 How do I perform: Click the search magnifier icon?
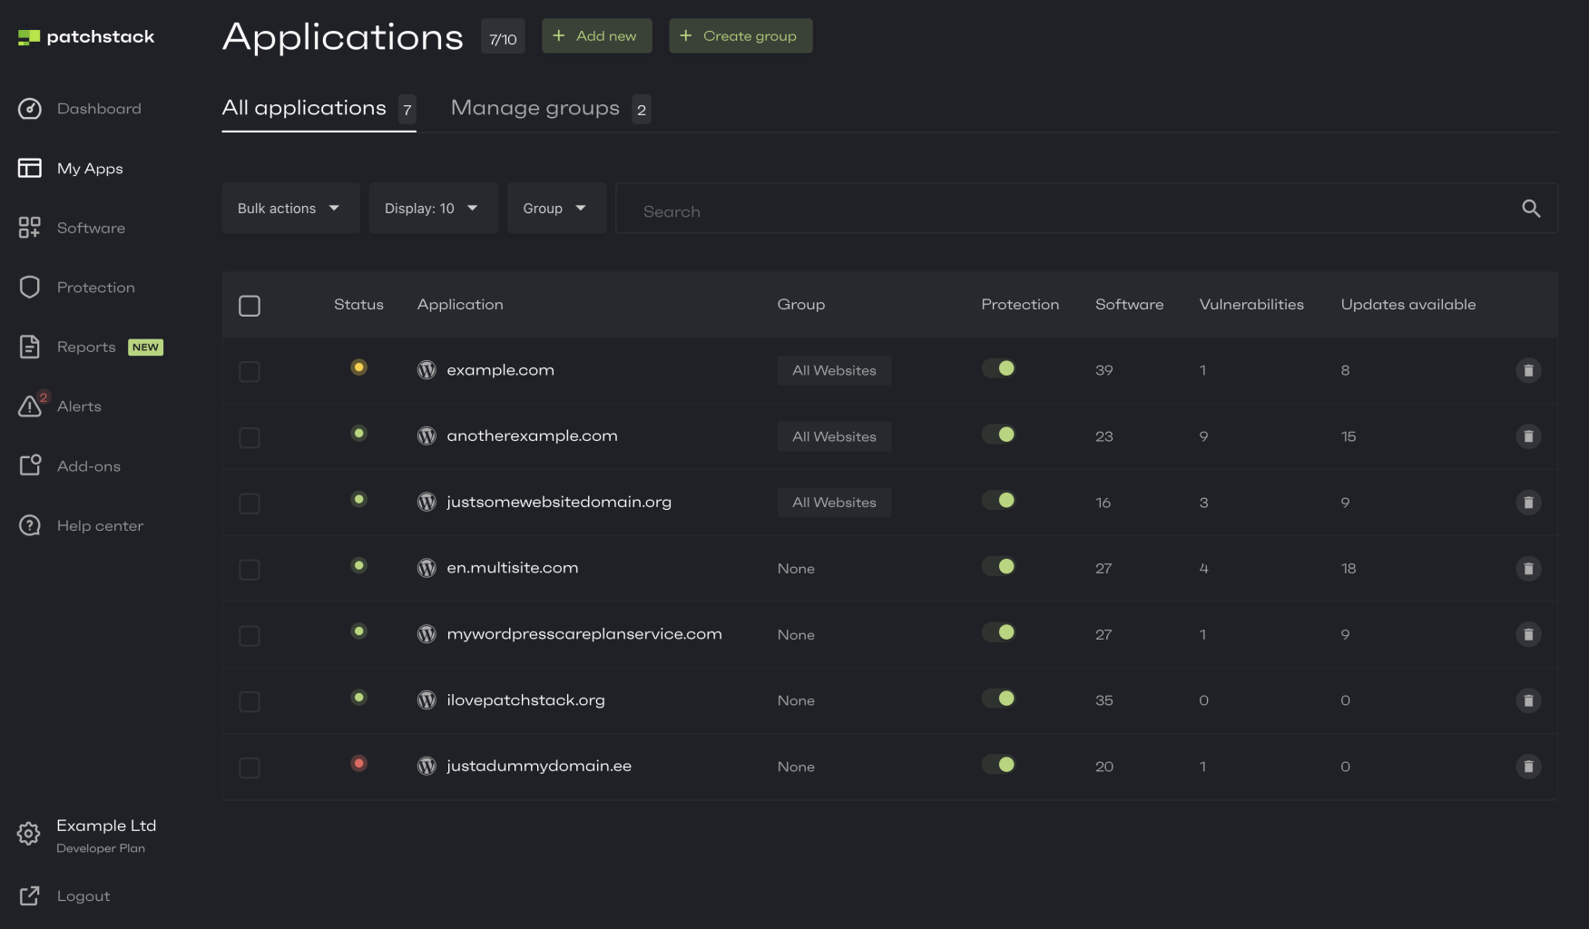pyautogui.click(x=1531, y=209)
